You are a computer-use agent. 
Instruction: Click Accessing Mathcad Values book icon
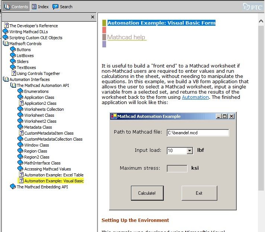click(x=20, y=169)
